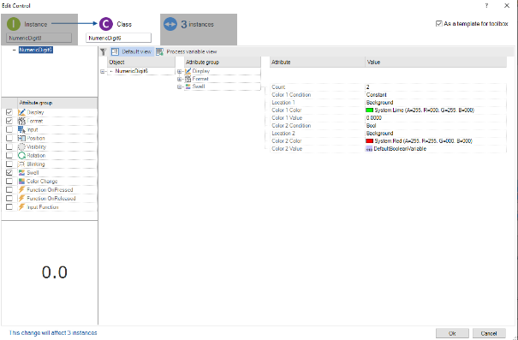Enable the Blinking attribute group checkbox
The image size is (518, 340).
click(9, 164)
